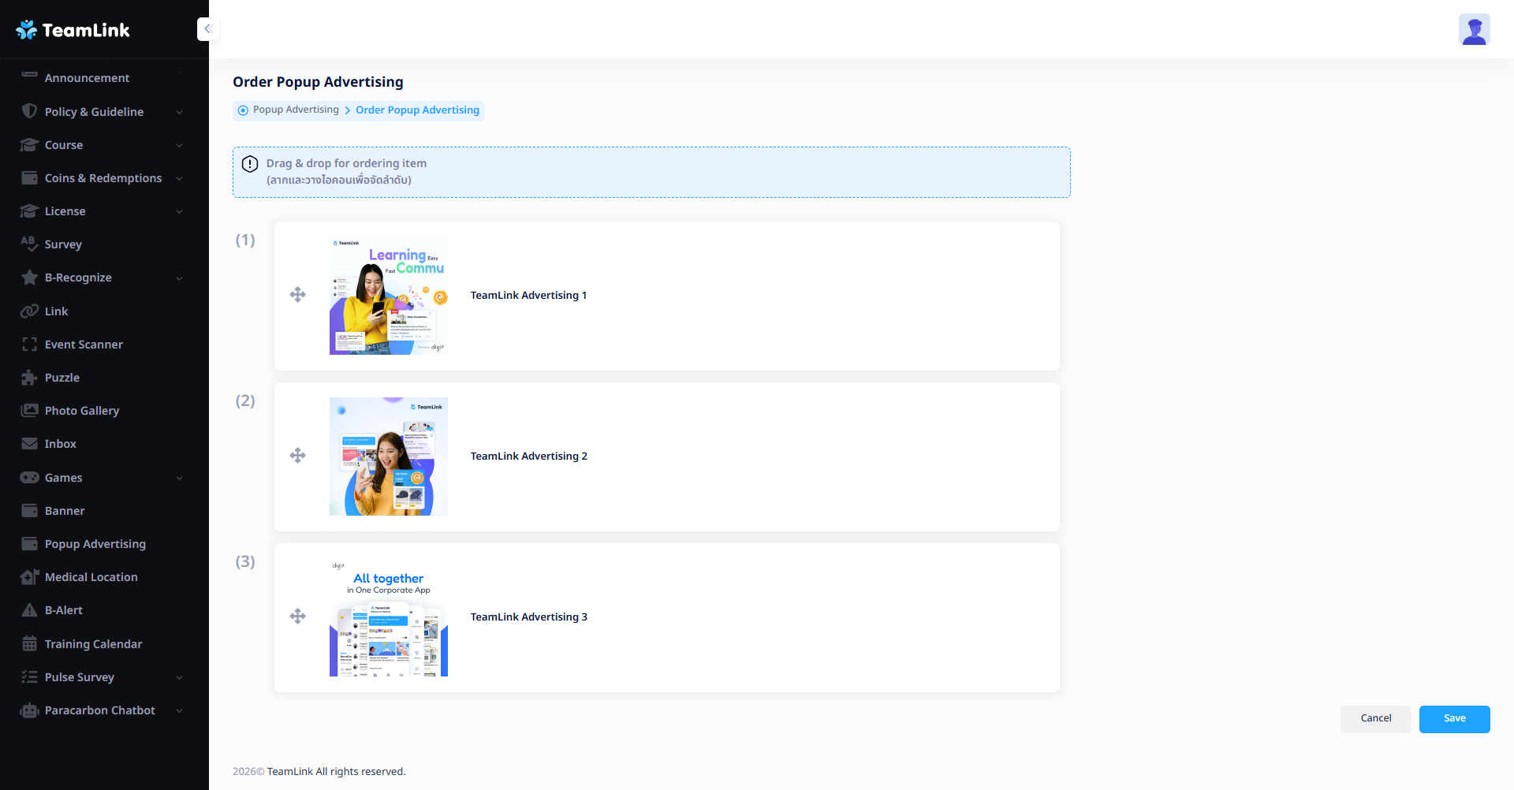The height and width of the screenshot is (790, 1514).
Task: Expand the Games submenu chevron
Action: pyautogui.click(x=179, y=478)
